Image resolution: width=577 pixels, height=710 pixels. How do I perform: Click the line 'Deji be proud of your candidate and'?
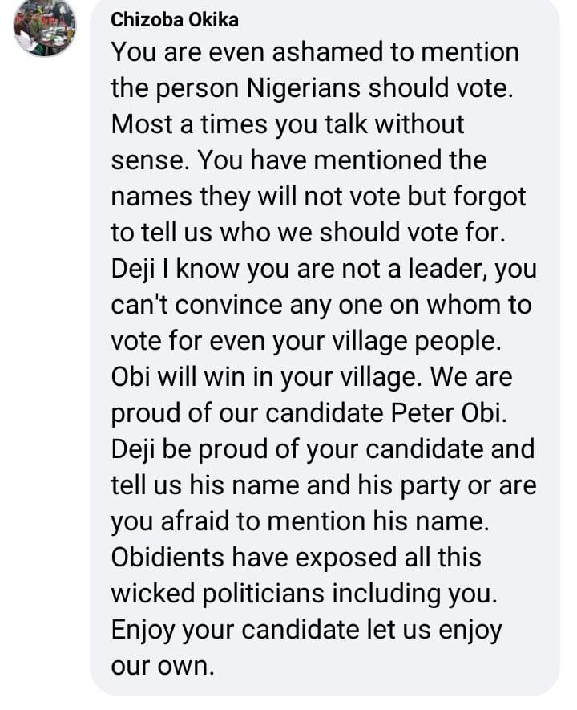(x=322, y=449)
